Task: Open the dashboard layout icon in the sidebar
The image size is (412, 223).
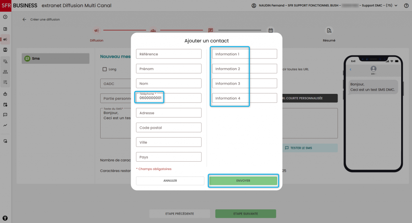Action: pos(5,29)
